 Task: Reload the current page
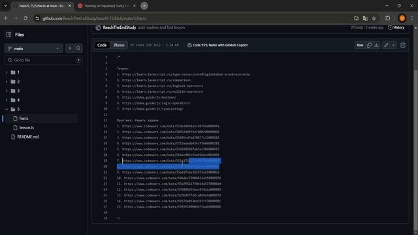pyautogui.click(x=25, y=18)
